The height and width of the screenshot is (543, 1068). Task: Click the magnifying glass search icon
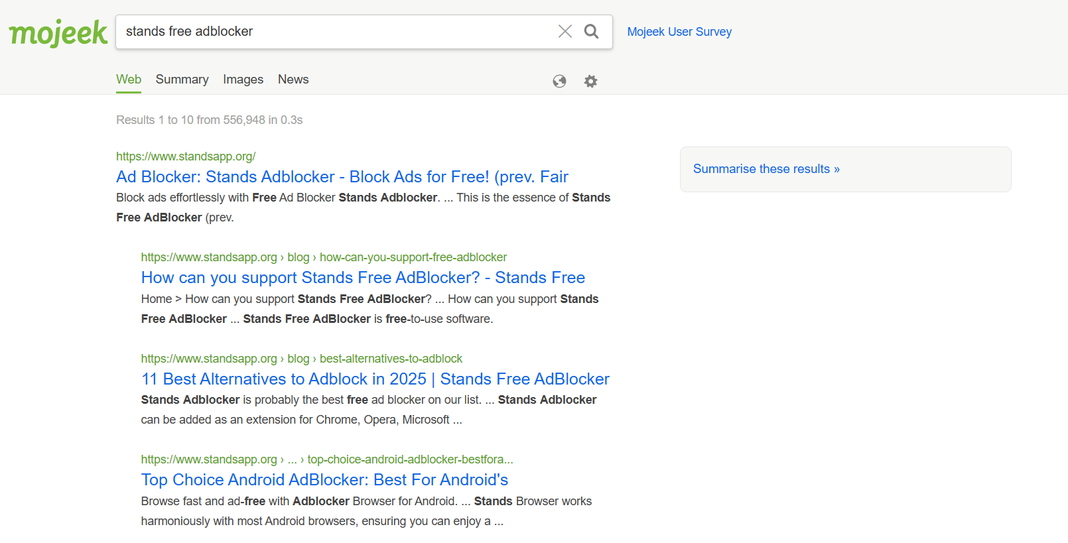tap(591, 31)
